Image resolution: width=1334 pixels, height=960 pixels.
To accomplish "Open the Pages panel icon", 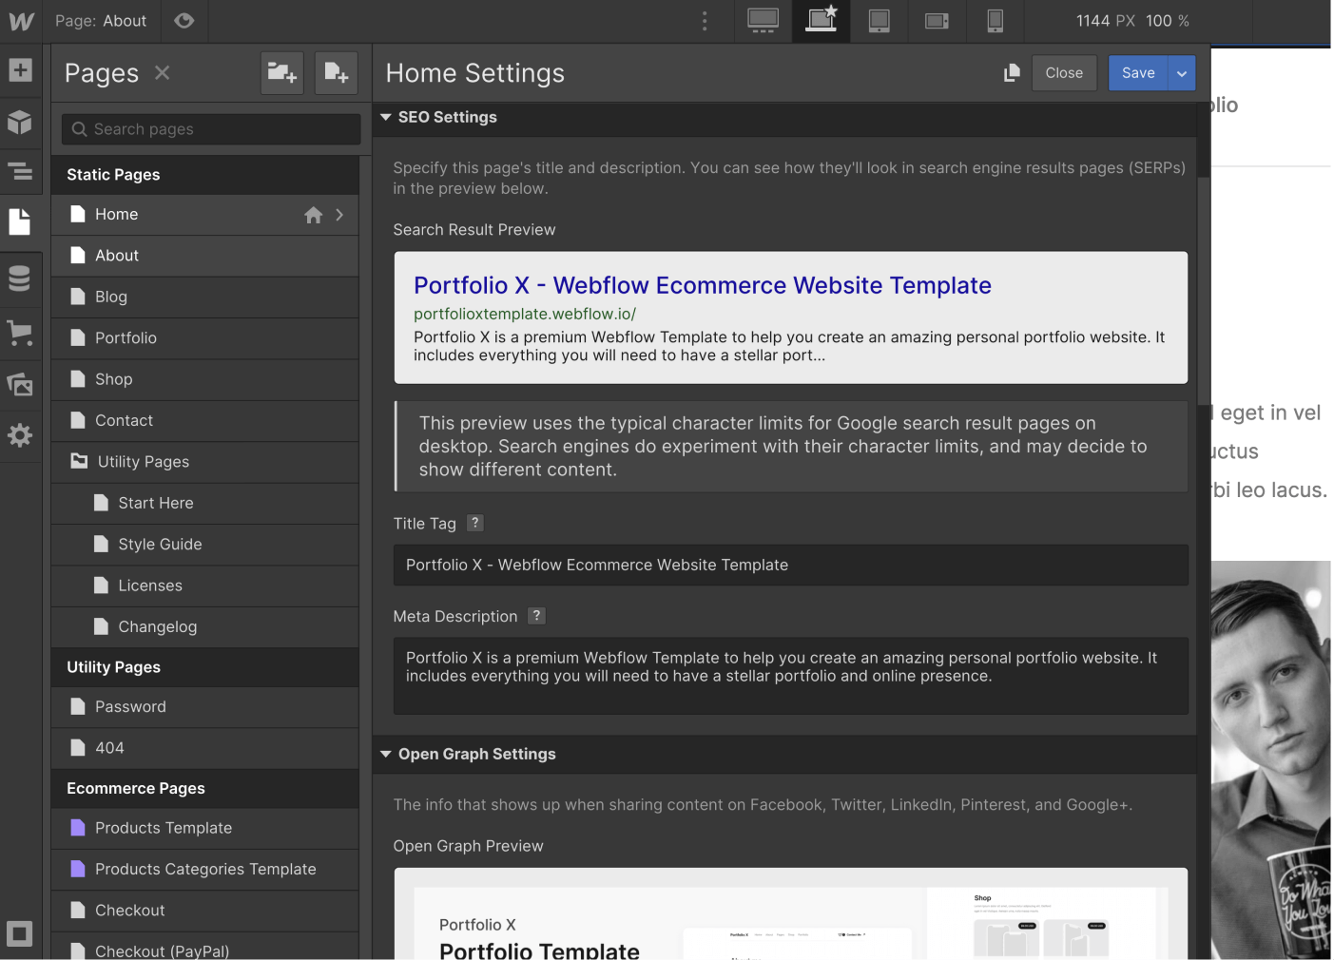I will 20,222.
